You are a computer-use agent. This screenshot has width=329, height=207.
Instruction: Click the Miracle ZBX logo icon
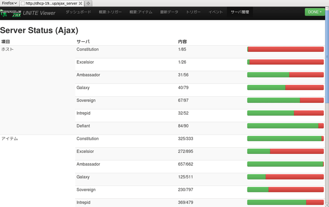point(11,13)
